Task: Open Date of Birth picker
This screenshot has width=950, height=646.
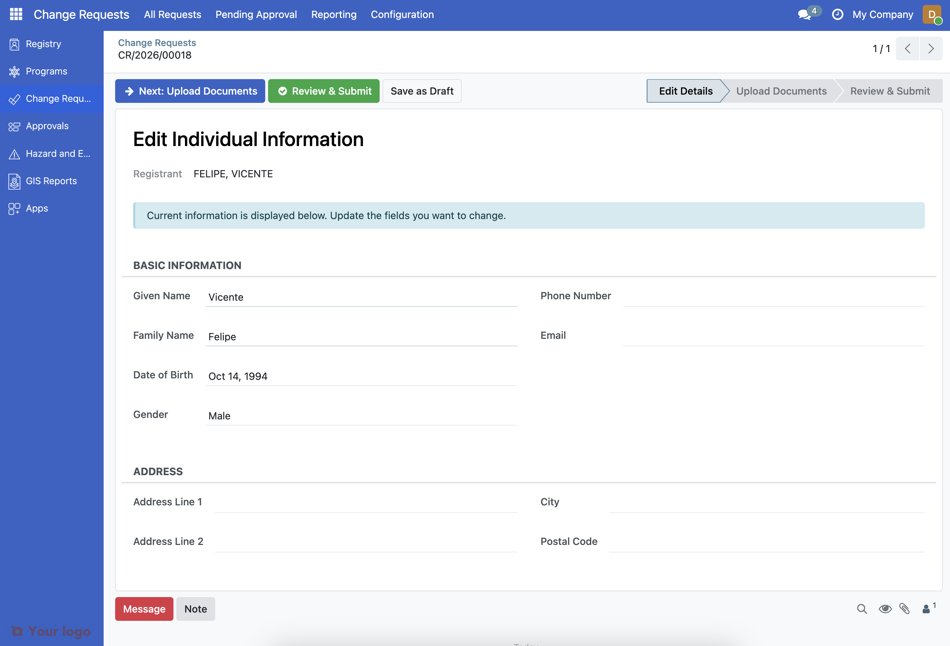Action: 361,376
